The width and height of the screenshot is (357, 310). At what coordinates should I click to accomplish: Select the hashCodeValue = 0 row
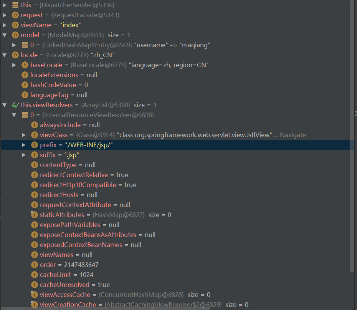(x=175, y=85)
